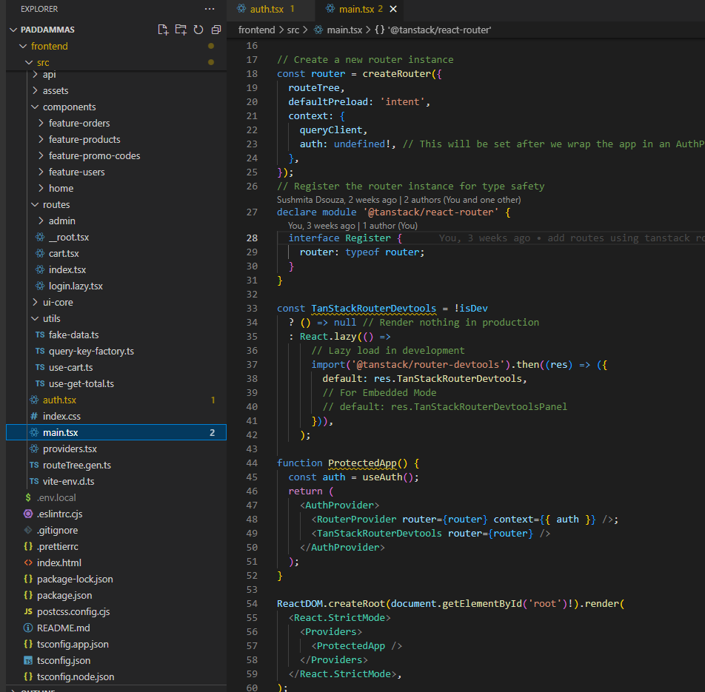Open the .prettierrc file
Viewport: 705px width, 692px height.
click(58, 547)
